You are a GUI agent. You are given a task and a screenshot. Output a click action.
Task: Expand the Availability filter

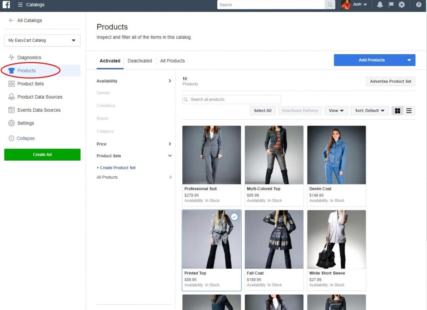pyautogui.click(x=170, y=81)
